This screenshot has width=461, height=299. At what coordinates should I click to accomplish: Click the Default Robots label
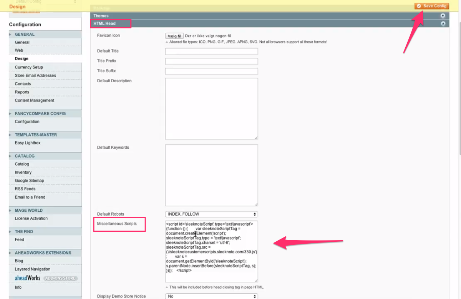click(111, 214)
